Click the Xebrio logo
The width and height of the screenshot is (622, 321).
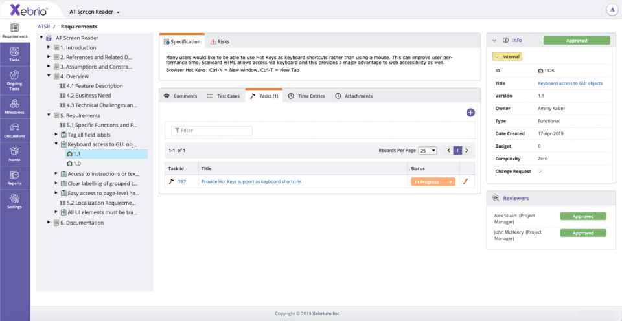(29, 10)
